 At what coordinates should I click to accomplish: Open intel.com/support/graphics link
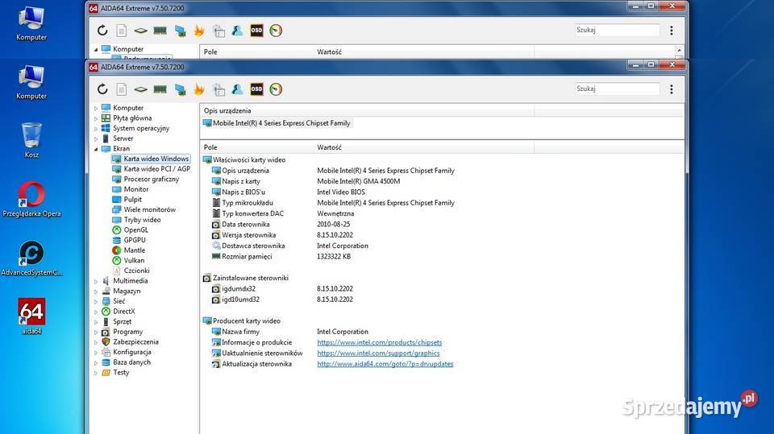coord(378,353)
